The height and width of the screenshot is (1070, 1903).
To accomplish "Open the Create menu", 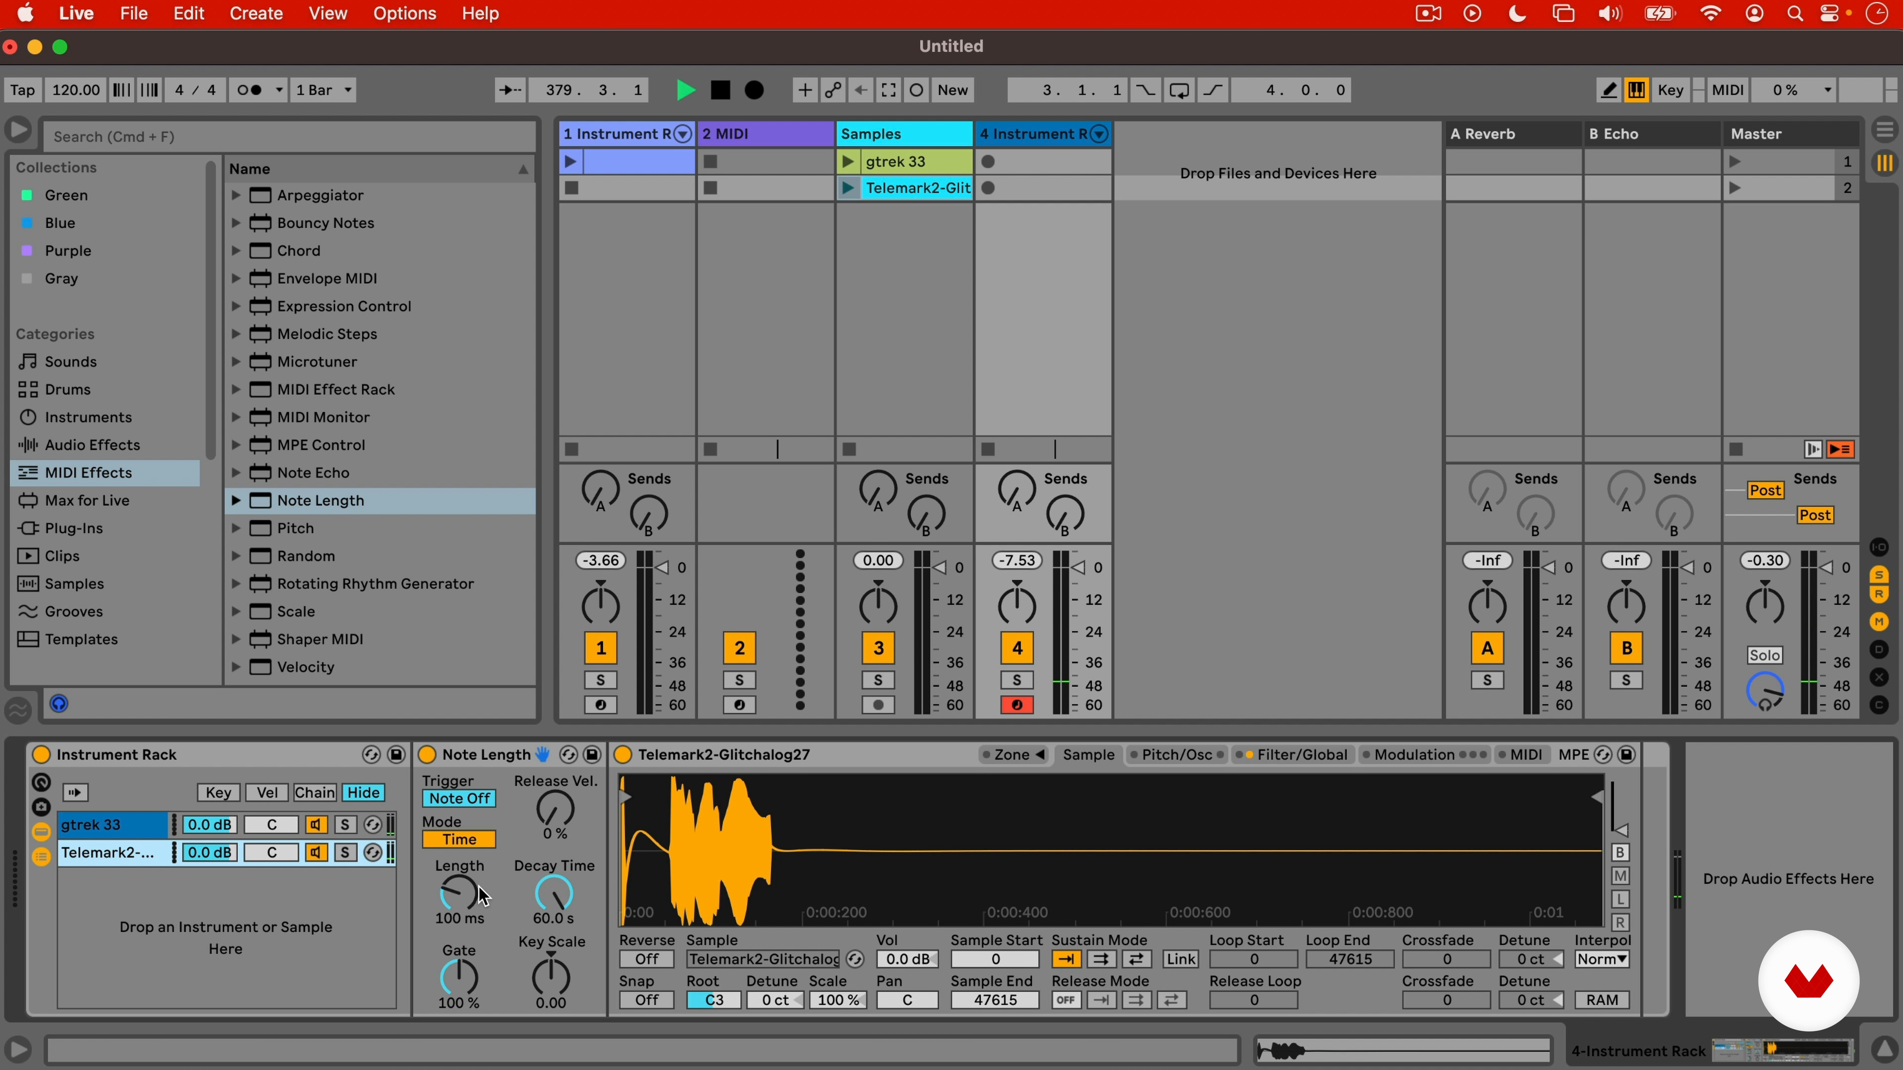I will point(256,13).
